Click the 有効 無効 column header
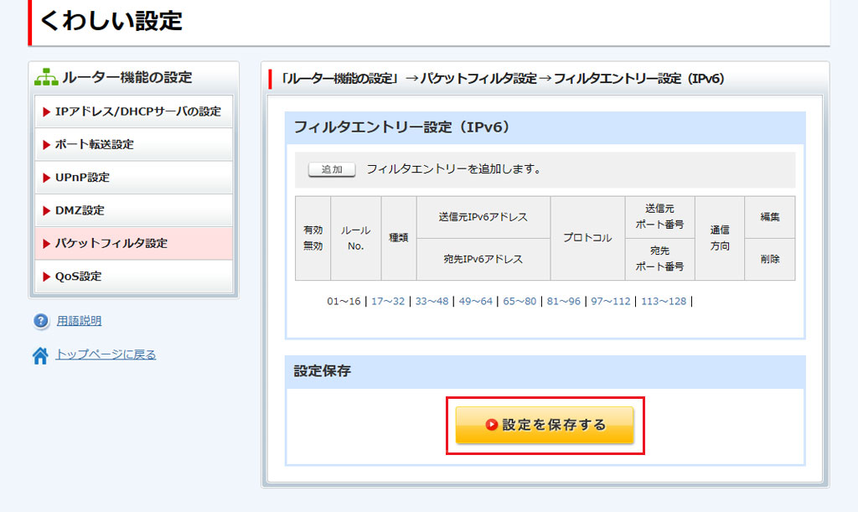This screenshot has height=512, width=858. (x=313, y=238)
